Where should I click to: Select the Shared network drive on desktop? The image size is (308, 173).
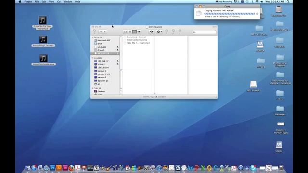[x=279, y=147]
